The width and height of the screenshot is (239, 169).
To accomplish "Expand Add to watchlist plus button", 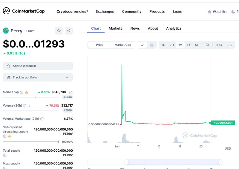I will (67, 66).
